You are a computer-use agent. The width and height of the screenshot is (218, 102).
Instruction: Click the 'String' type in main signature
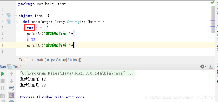[x=73, y=22]
